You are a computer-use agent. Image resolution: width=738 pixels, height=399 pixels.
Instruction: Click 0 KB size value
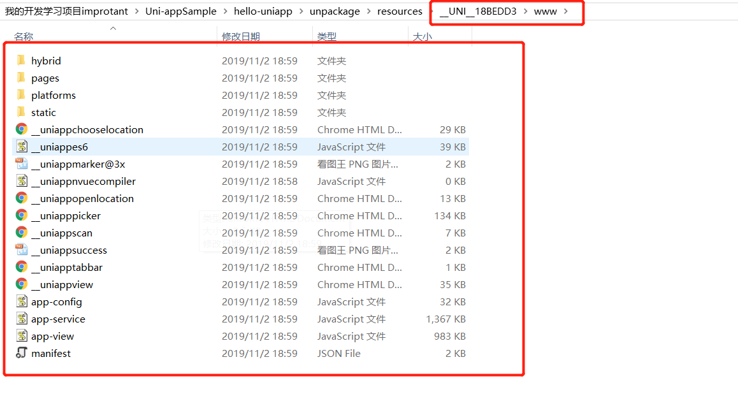455,181
